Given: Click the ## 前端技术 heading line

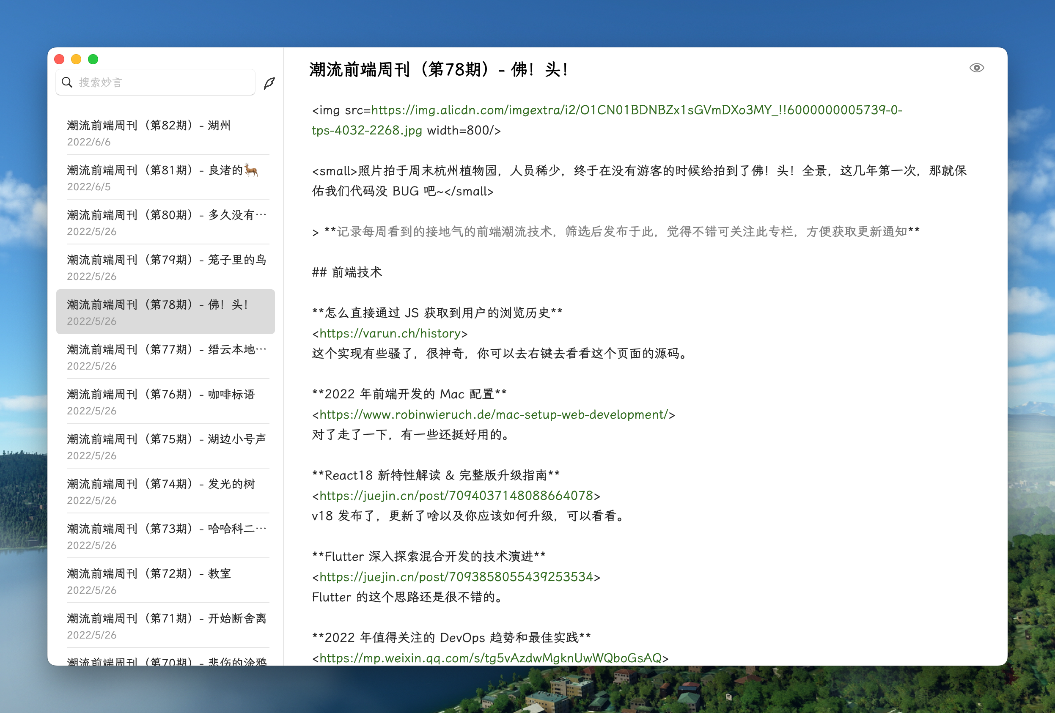Looking at the screenshot, I should (347, 272).
